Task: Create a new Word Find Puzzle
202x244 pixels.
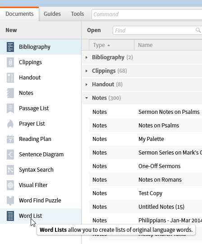Action: (41, 201)
